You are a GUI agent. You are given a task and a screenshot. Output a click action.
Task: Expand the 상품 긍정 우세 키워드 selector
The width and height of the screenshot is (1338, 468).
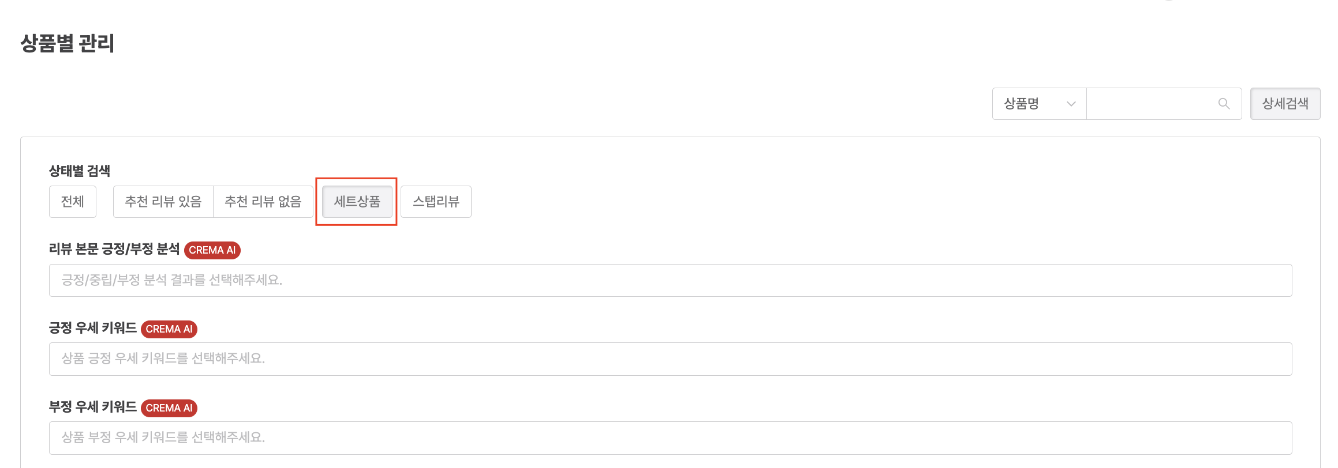670,358
